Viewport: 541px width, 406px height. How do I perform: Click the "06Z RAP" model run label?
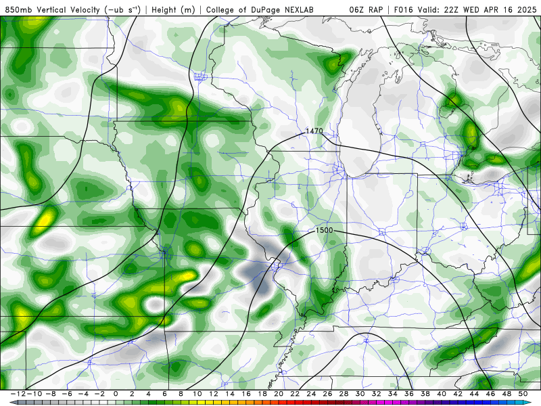click(x=366, y=9)
